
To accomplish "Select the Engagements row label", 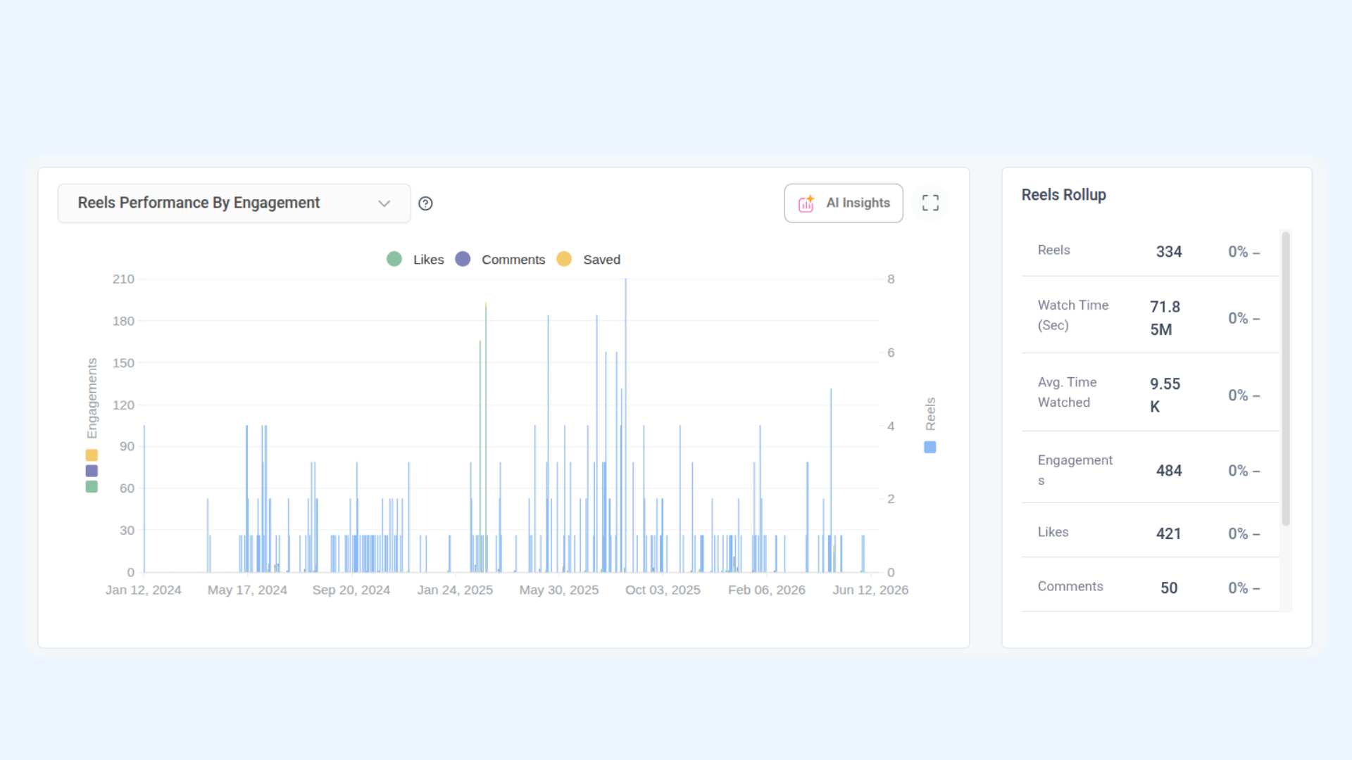I will (1075, 470).
